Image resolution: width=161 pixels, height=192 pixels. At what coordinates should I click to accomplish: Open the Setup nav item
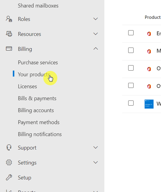(x=24, y=178)
